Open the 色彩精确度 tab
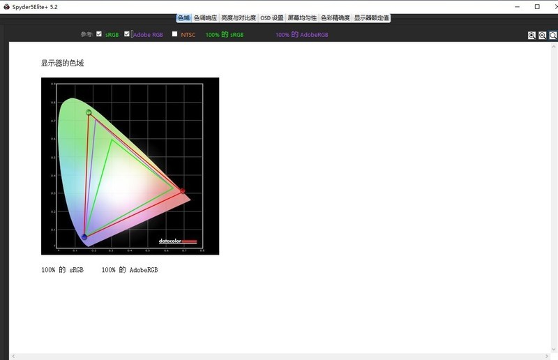558x360 pixels. point(335,18)
